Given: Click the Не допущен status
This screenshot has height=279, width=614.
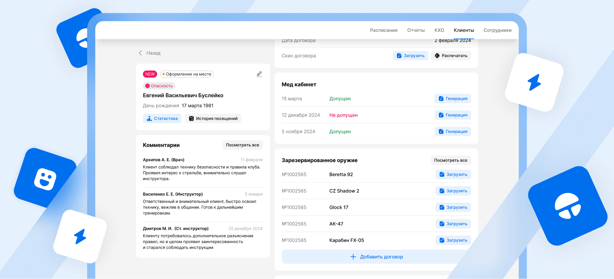Looking at the screenshot, I should [x=344, y=115].
